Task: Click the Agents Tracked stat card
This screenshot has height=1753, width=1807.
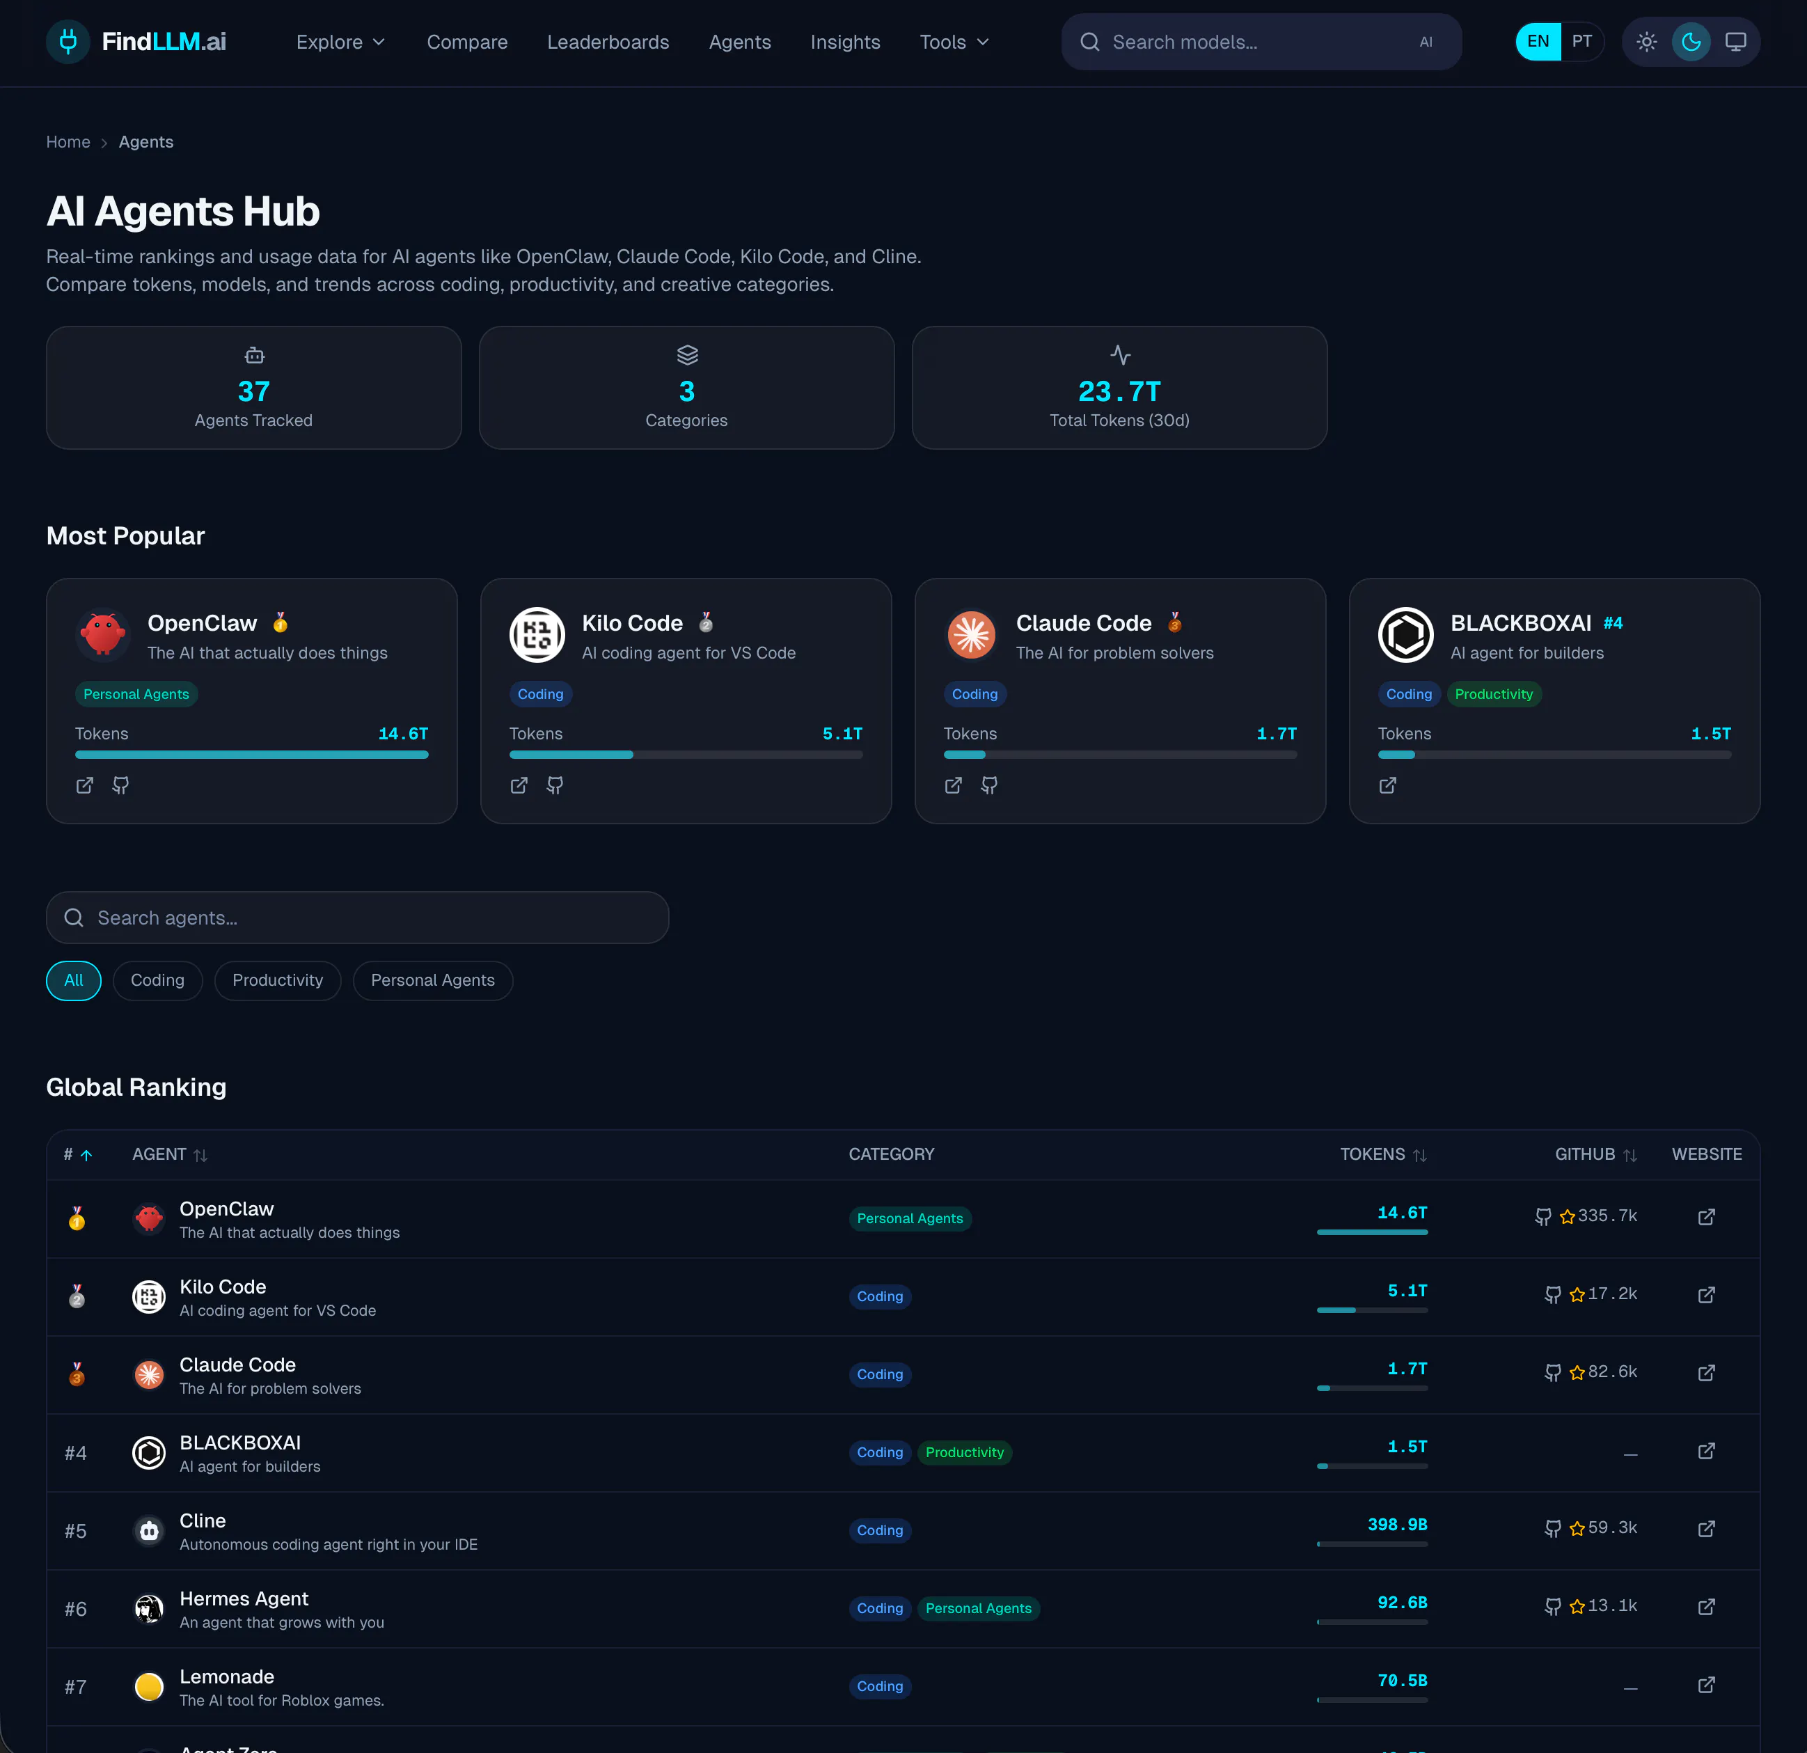Action: pyautogui.click(x=253, y=387)
